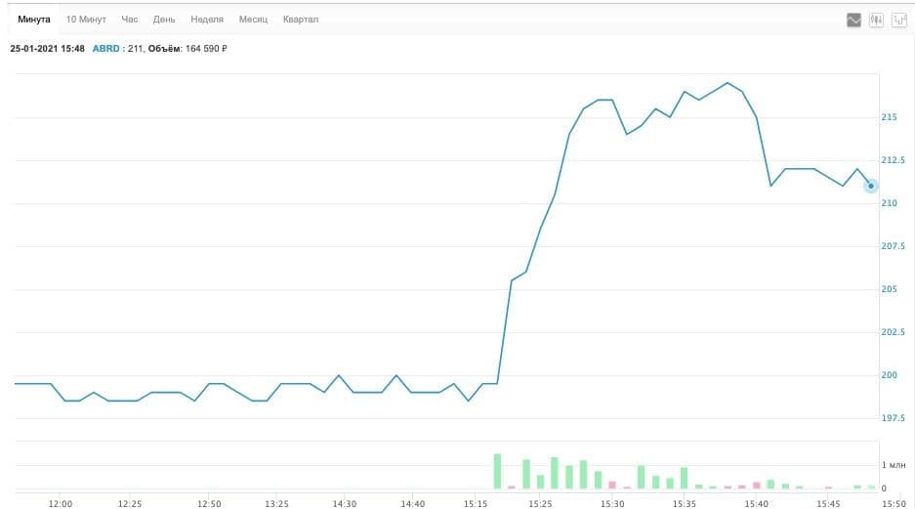Click the 25-01-2021 15:48 timestamp
This screenshot has width=915, height=509.
point(47,49)
